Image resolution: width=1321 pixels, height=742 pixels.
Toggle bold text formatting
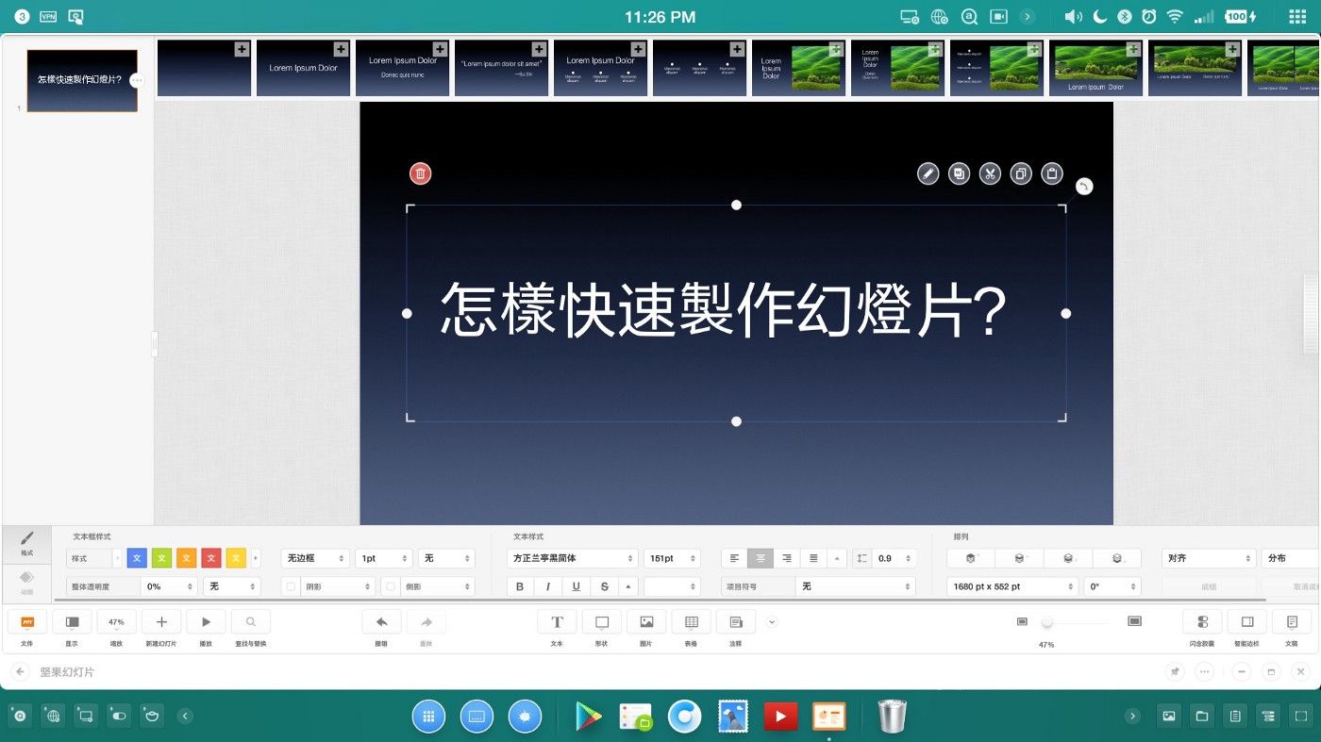[519, 586]
